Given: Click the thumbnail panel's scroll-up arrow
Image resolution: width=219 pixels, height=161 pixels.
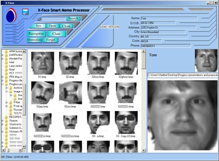Looking at the screenshot, I should coord(143,51).
